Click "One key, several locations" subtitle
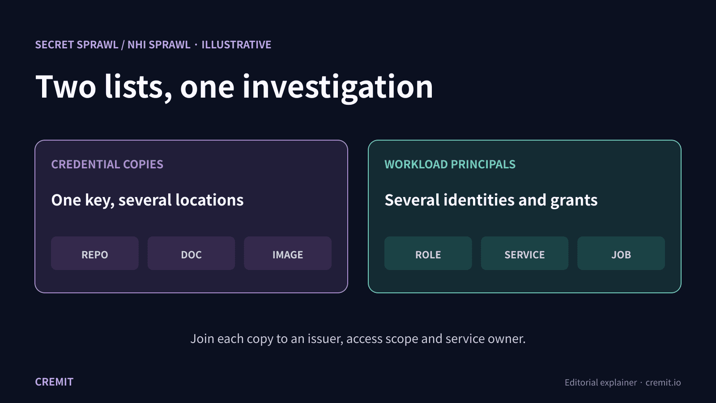This screenshot has width=716, height=403. pos(148,200)
